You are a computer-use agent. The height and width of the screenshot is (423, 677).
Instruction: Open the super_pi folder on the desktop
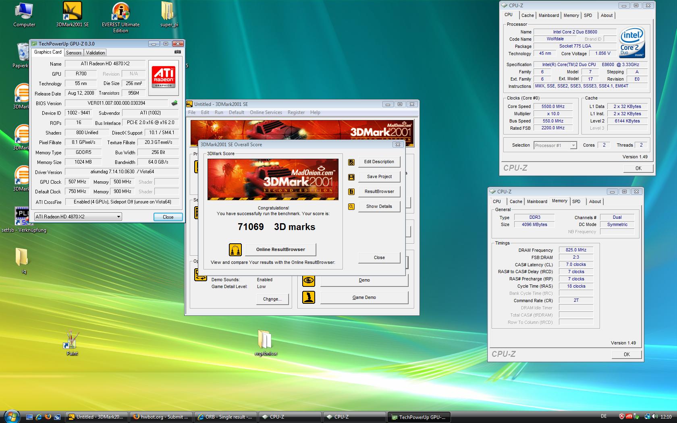(x=169, y=15)
